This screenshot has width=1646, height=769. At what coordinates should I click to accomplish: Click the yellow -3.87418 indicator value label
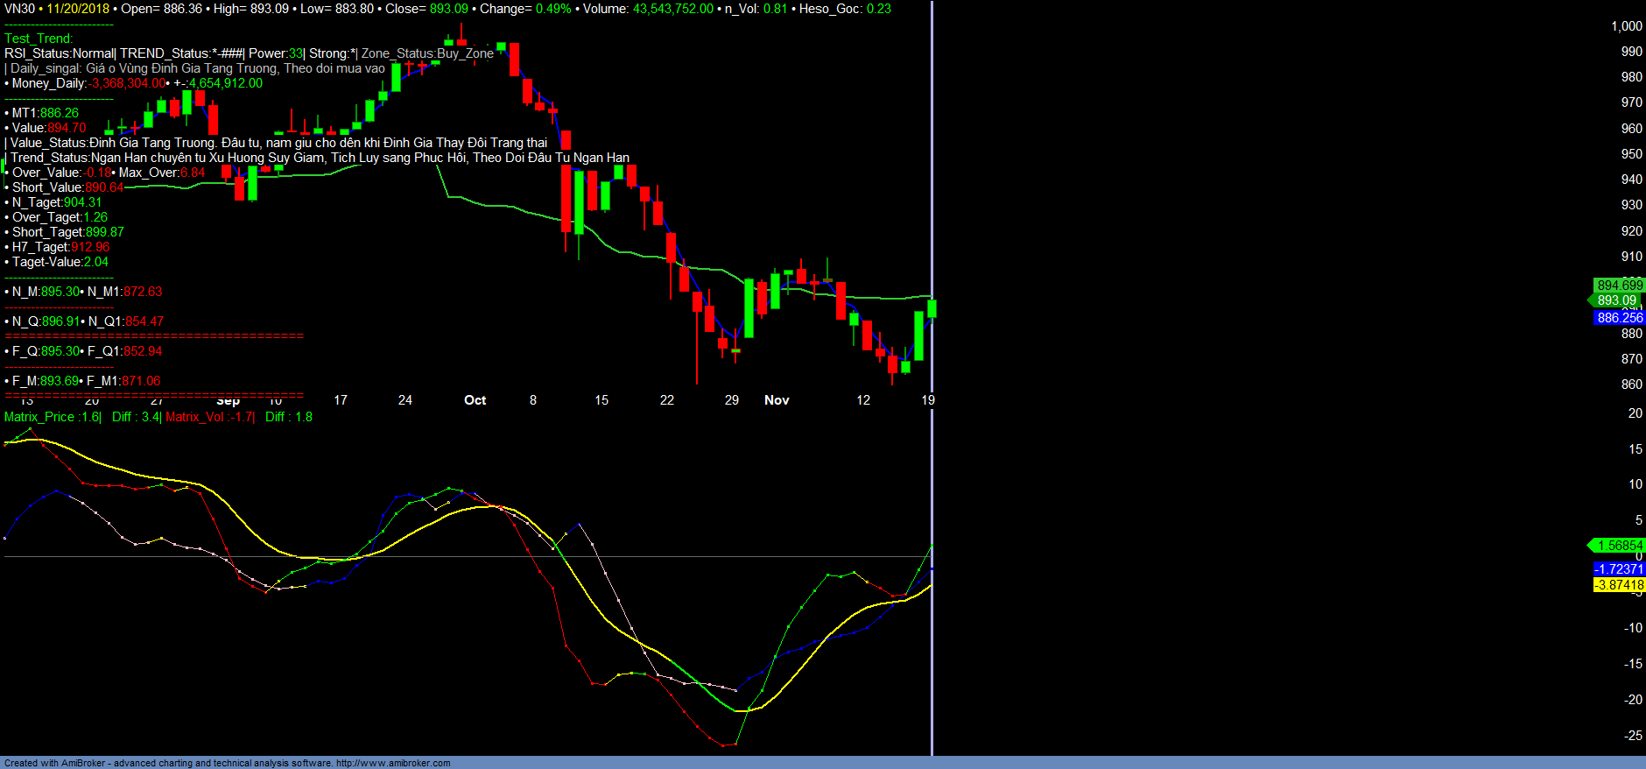tap(1619, 585)
